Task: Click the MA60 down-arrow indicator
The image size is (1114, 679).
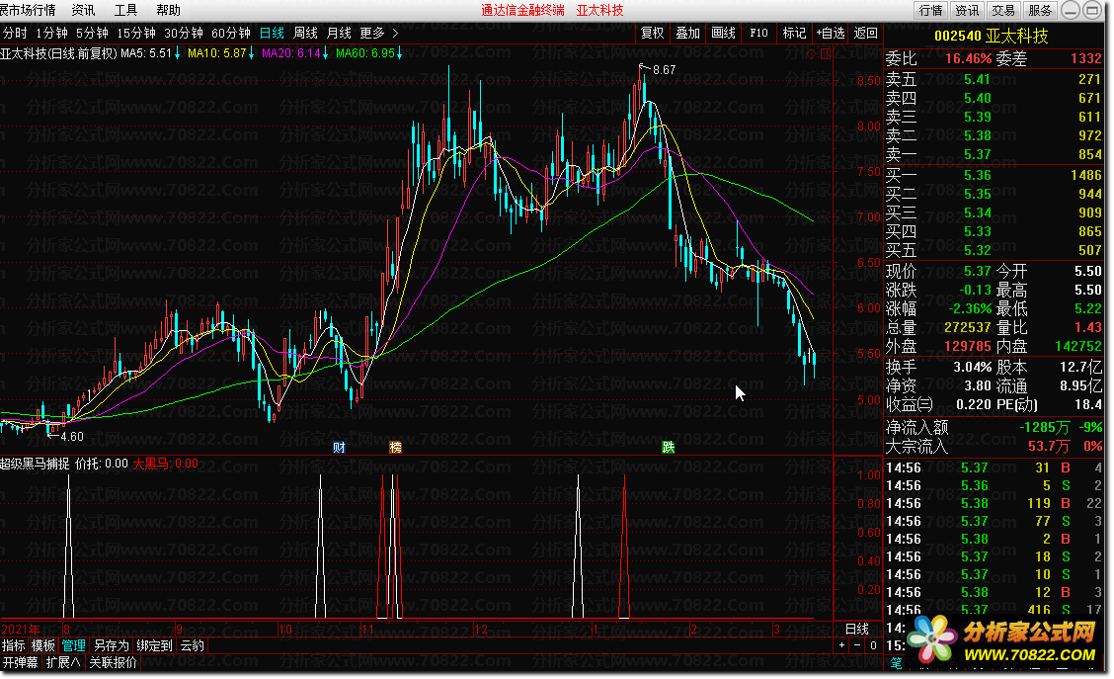Action: click(x=400, y=53)
